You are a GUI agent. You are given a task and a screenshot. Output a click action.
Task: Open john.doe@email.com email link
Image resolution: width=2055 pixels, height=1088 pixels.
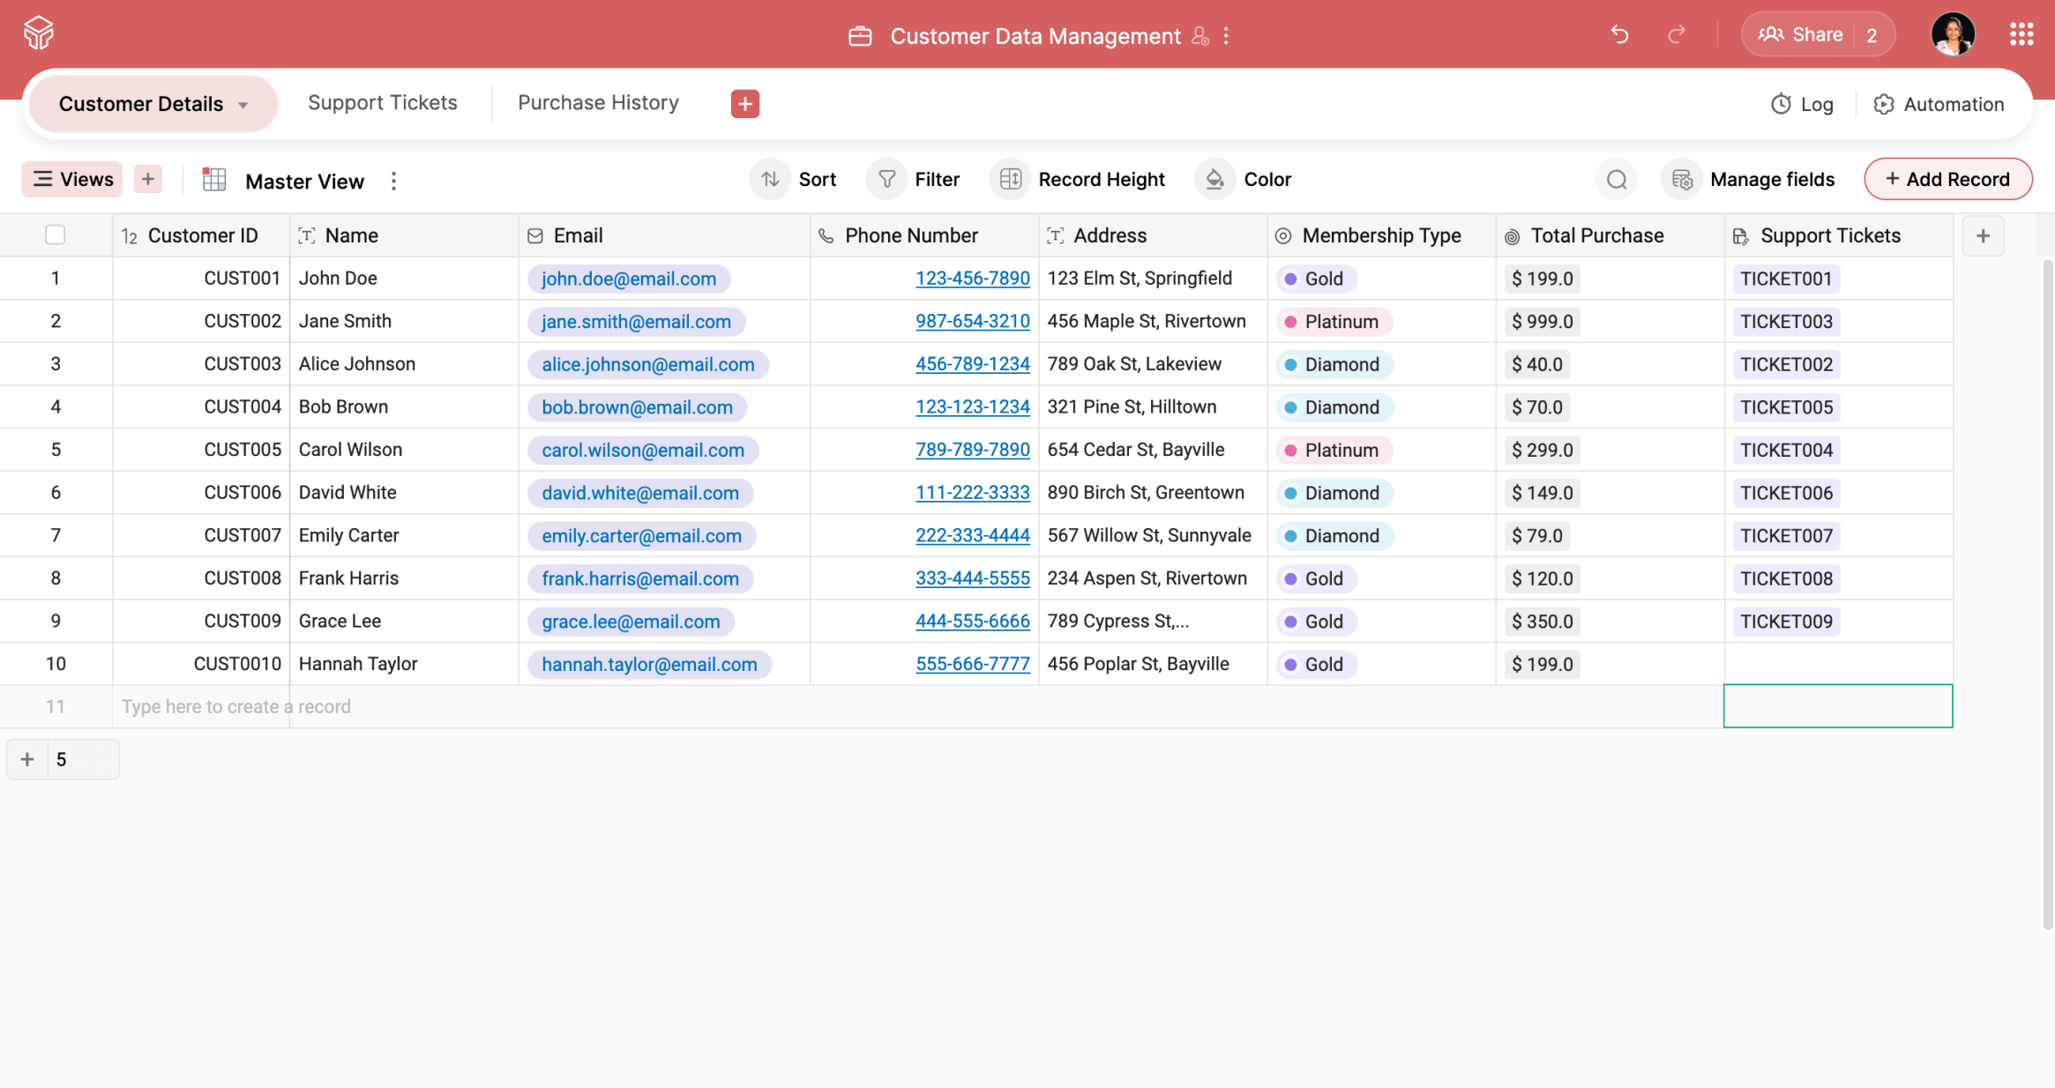(x=628, y=279)
